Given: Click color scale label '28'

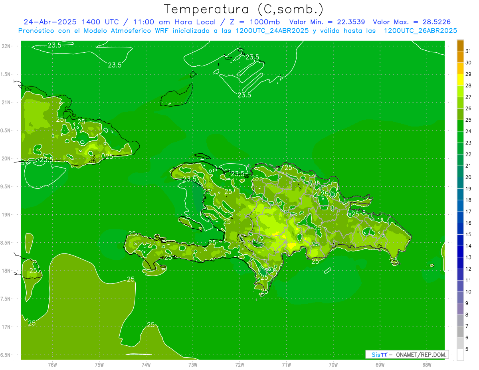Looking at the screenshot, I should (469, 85).
